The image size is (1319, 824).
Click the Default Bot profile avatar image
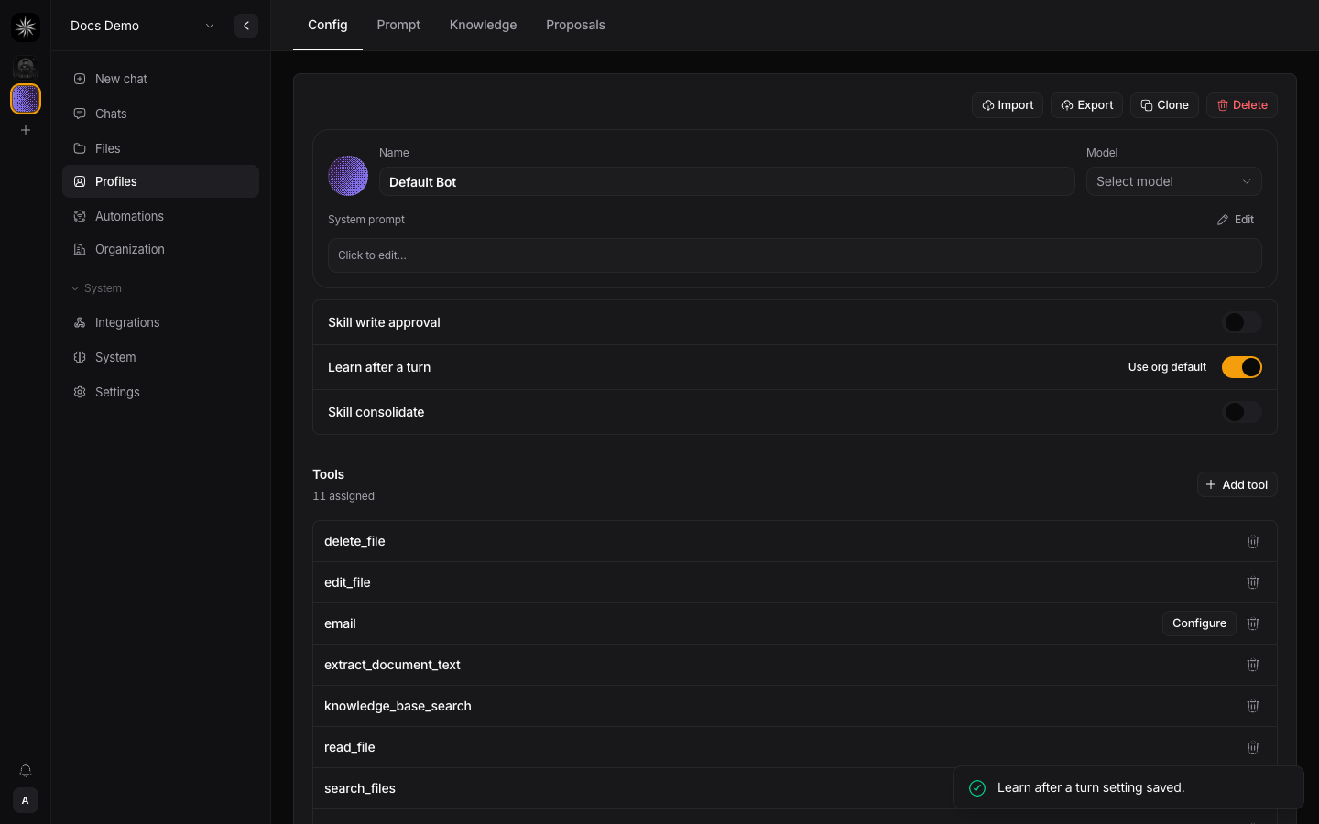pos(348,176)
